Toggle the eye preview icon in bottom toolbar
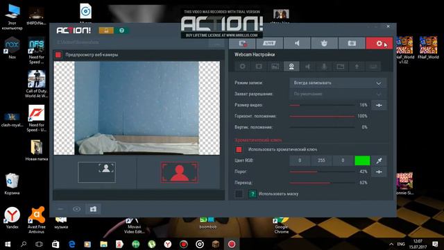The image size is (444, 250). pyautogui.click(x=76, y=209)
